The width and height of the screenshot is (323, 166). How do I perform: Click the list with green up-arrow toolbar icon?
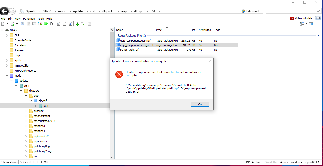pyautogui.click(x=77, y=24)
